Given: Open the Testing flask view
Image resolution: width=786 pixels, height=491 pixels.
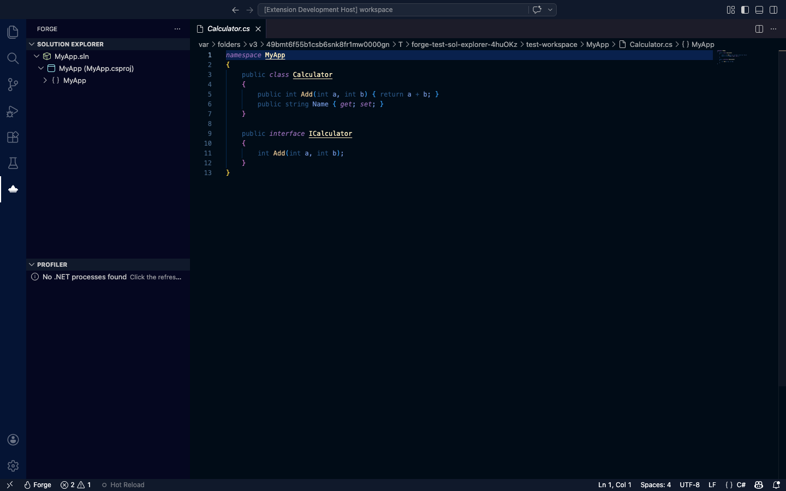Looking at the screenshot, I should [x=13, y=163].
